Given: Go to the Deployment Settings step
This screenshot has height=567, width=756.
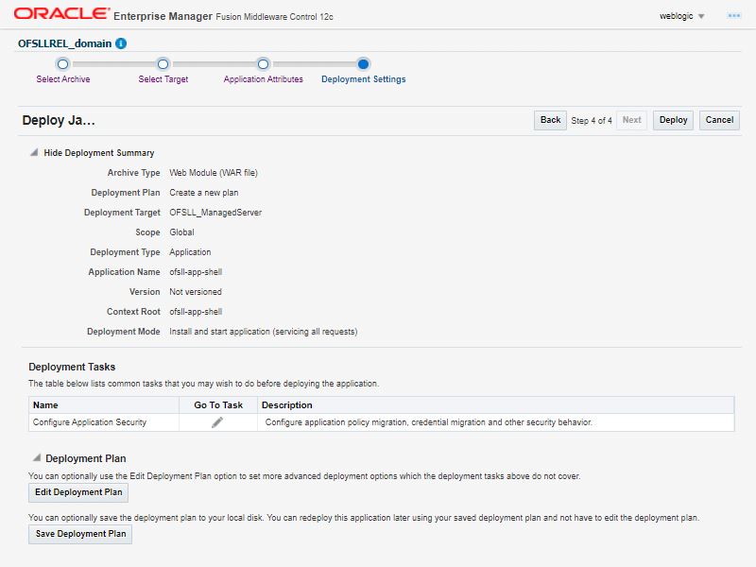Looking at the screenshot, I should coord(364,79).
